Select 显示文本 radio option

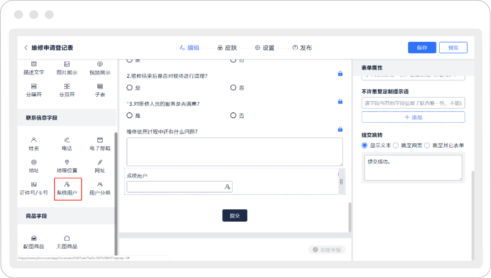tap(365, 145)
